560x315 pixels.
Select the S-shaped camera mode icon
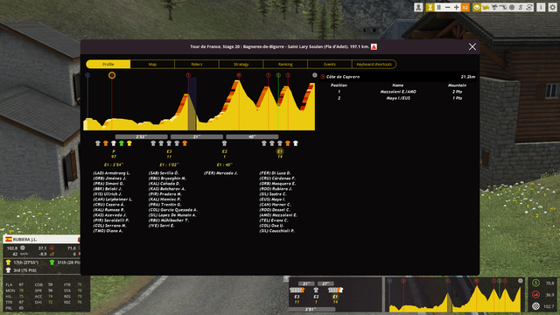[x=521, y=7]
